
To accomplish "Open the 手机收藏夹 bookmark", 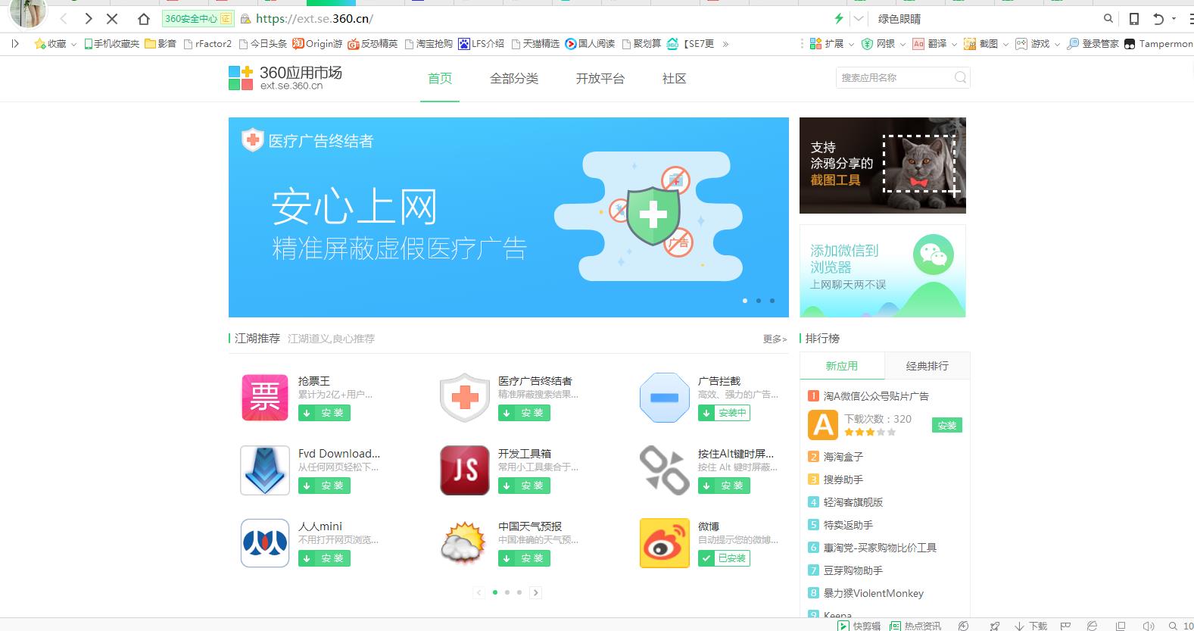I will 111,44.
